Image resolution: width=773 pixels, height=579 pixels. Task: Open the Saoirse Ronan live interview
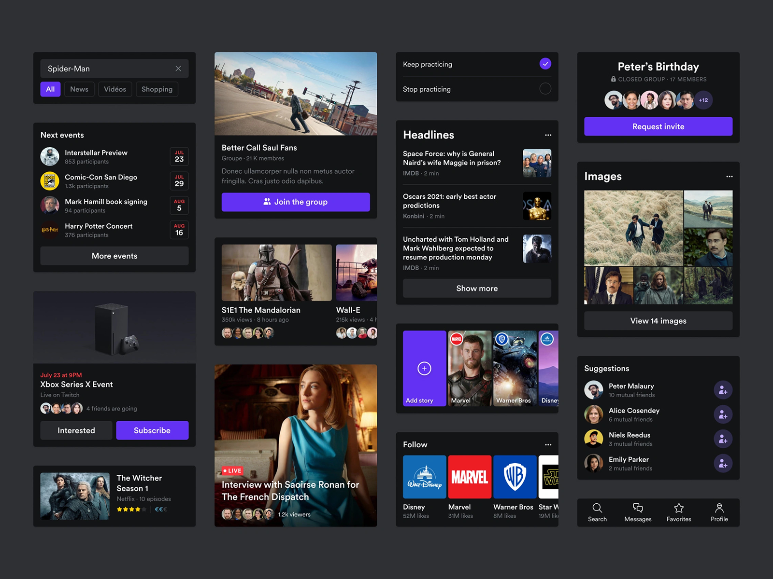click(296, 445)
